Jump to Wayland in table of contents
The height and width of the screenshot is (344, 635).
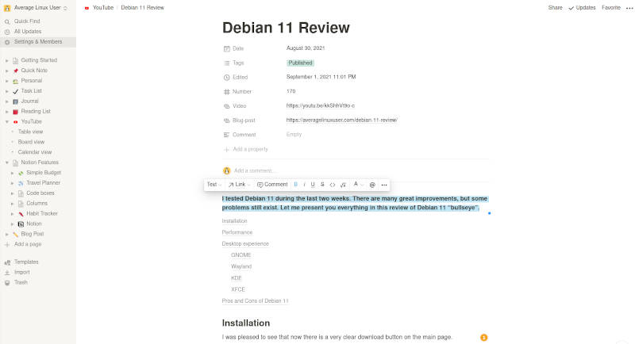[241, 266]
